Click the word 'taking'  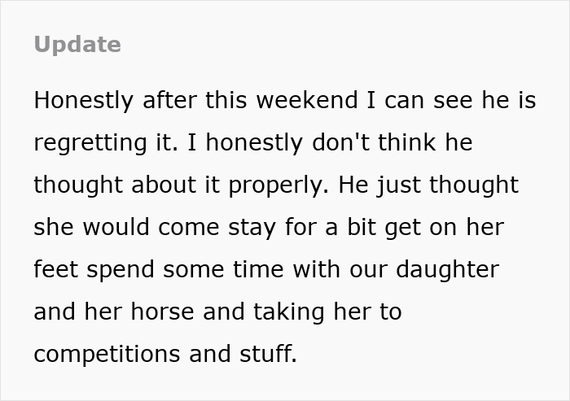pos(275,312)
